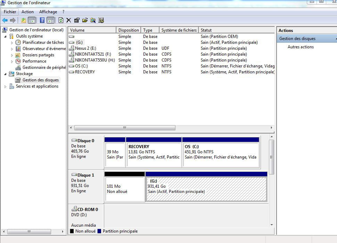This screenshot has height=243, width=337.
Task: Click the blue Back arrow in toolbar
Action: 5,20
